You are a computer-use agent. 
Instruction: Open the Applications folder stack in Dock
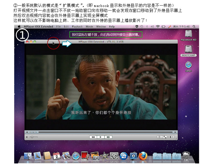[157, 156]
